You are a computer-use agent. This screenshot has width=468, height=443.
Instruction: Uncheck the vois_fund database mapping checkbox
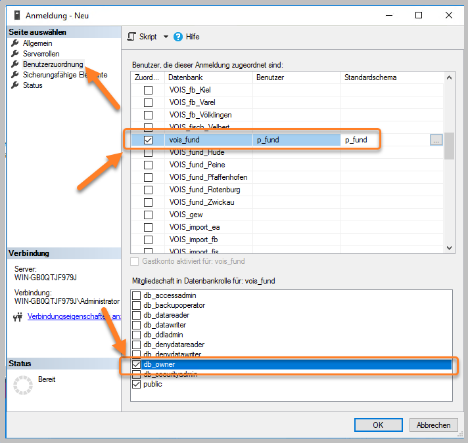pos(148,140)
